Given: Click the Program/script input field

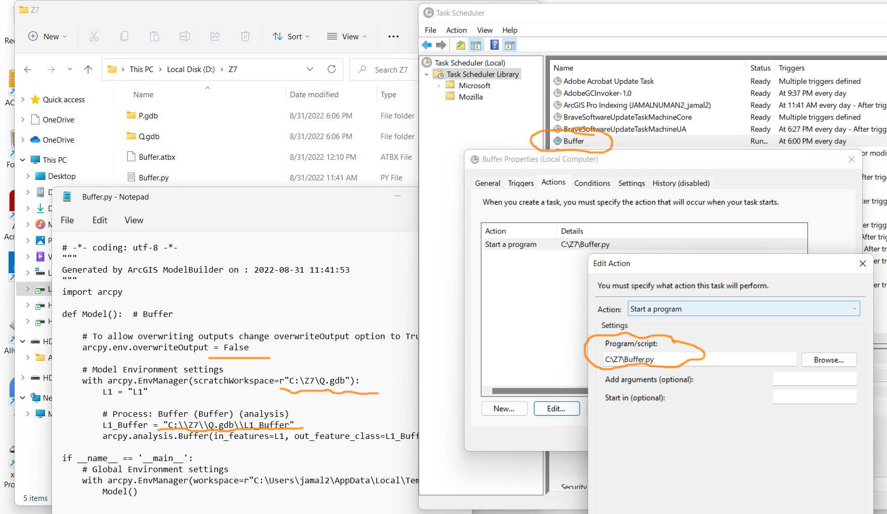Looking at the screenshot, I should click(699, 359).
